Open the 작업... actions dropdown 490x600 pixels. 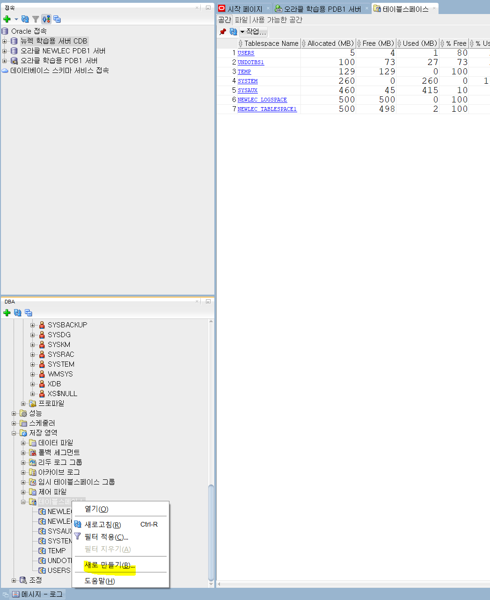tap(253, 32)
